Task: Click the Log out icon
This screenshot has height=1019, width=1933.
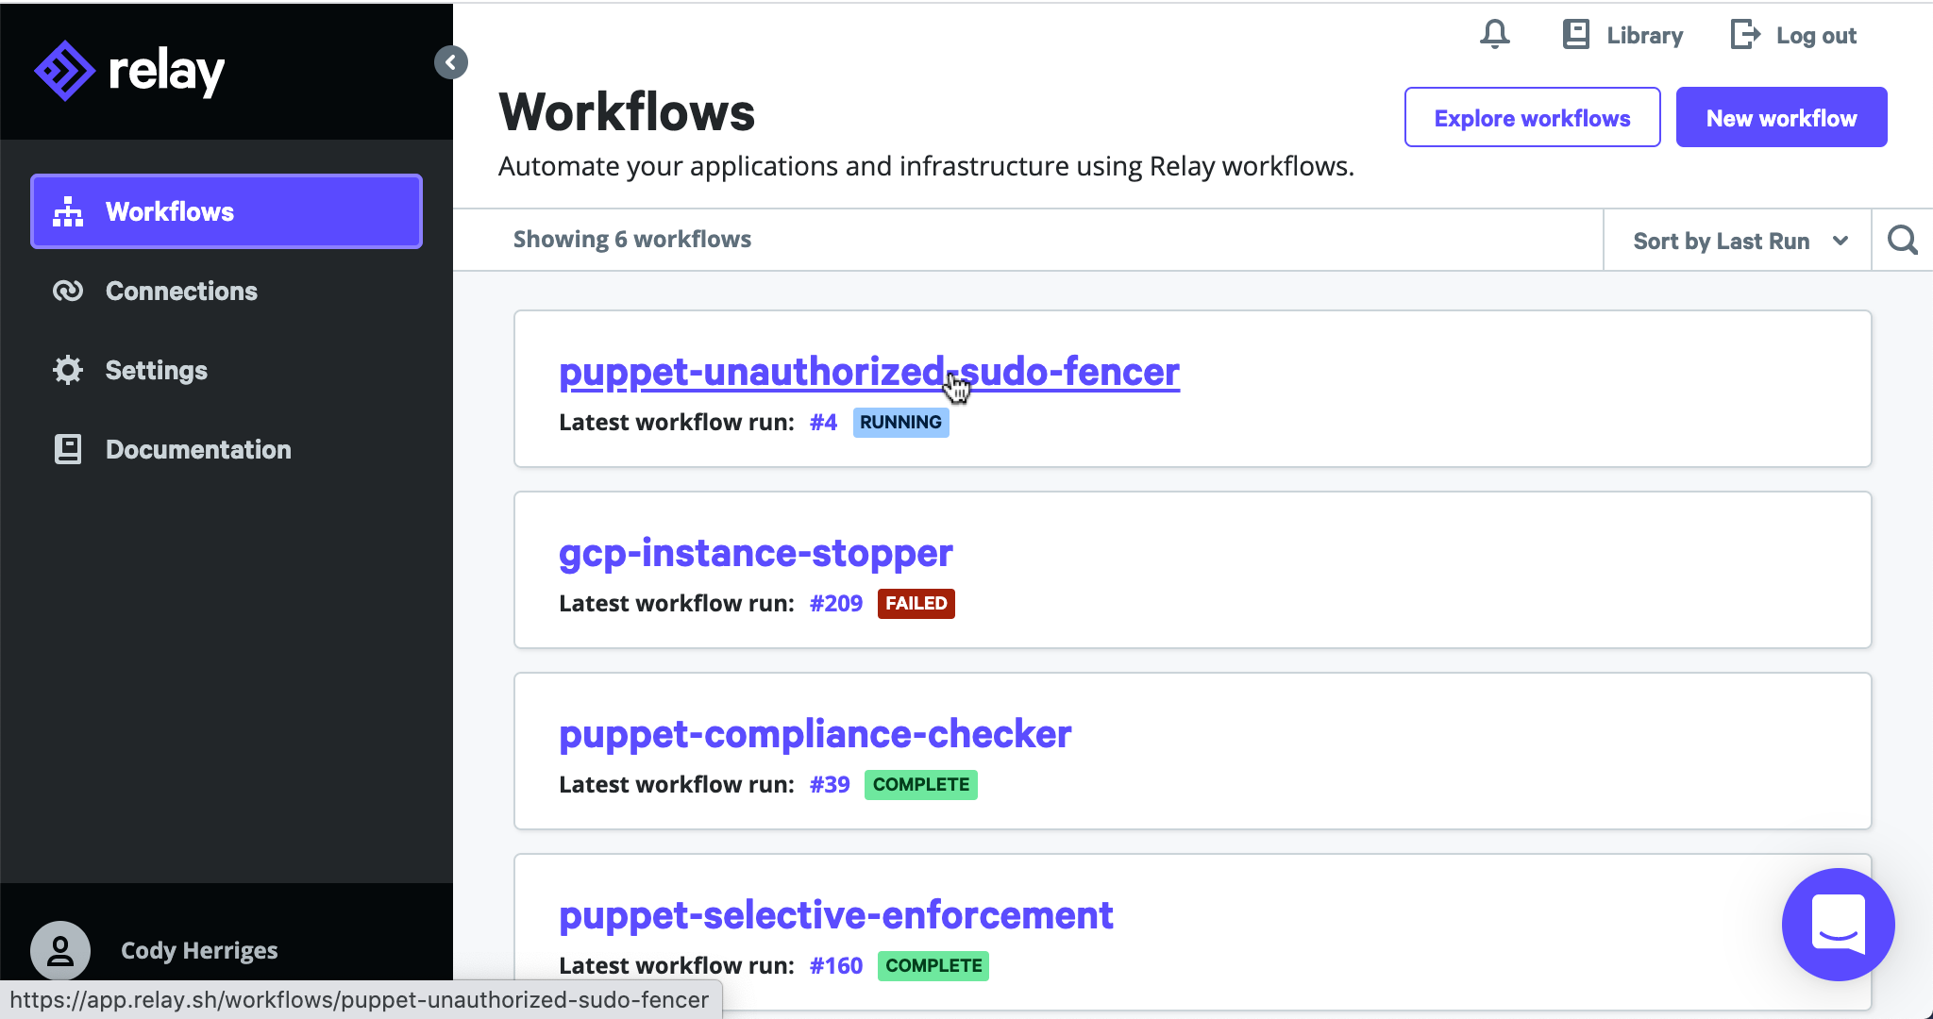Action: [x=1745, y=36]
